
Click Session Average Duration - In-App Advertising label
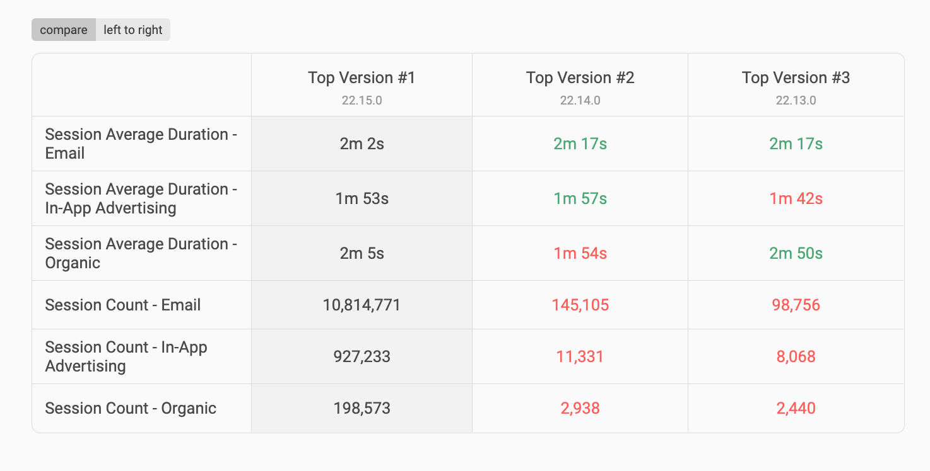[x=141, y=198]
